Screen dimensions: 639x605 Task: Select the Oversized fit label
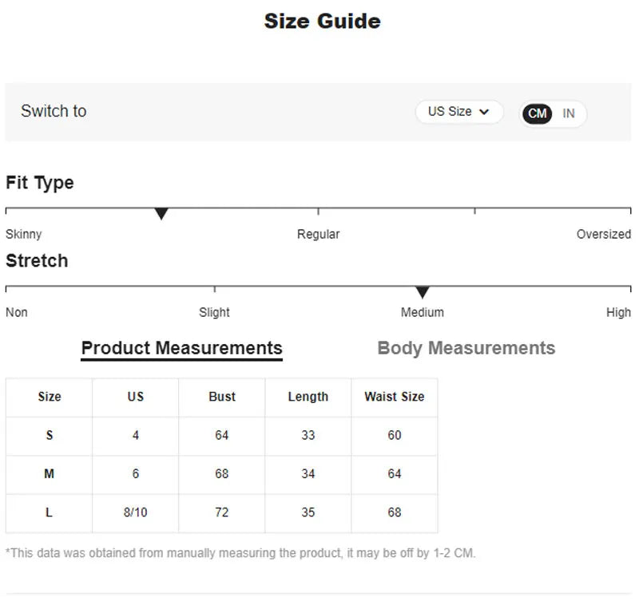tap(603, 234)
